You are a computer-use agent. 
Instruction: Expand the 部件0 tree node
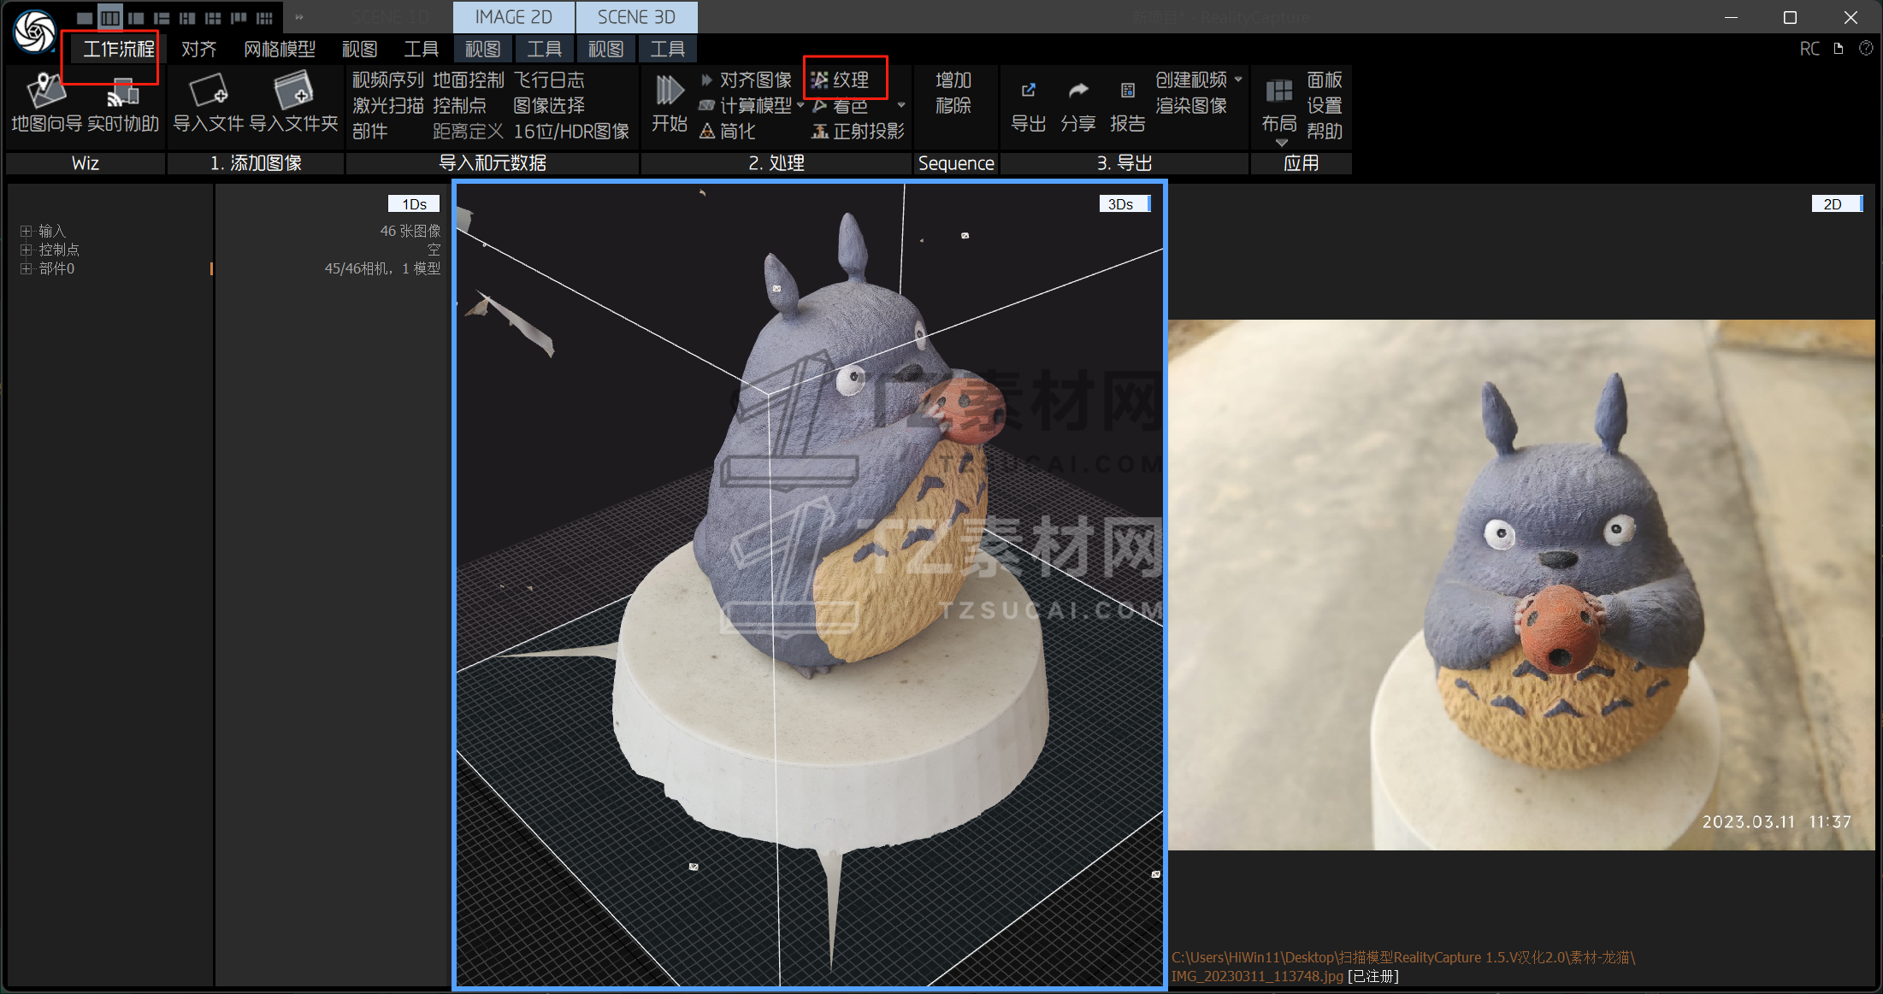[26, 269]
